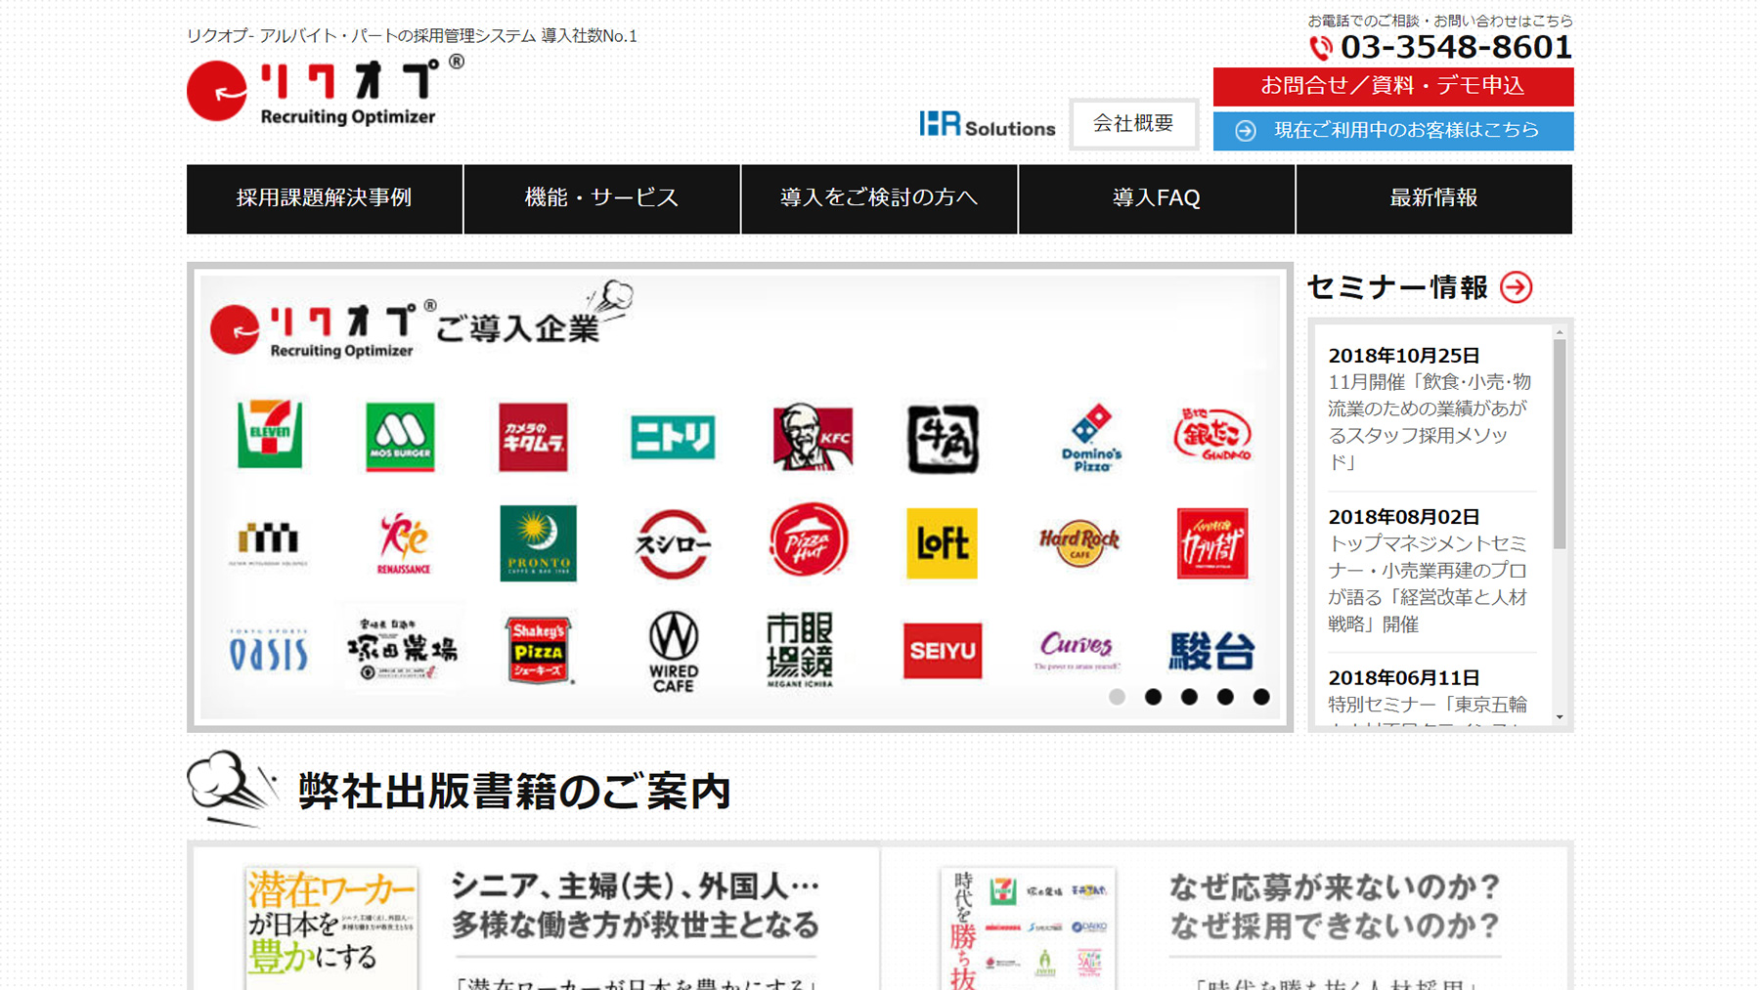
Task: Open the 時代を勝ち抜く book cover
Action: pyautogui.click(x=1028, y=928)
